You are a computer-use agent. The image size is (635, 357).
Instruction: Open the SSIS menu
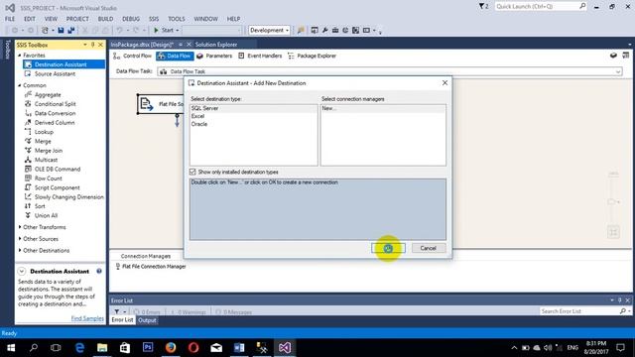[154, 19]
